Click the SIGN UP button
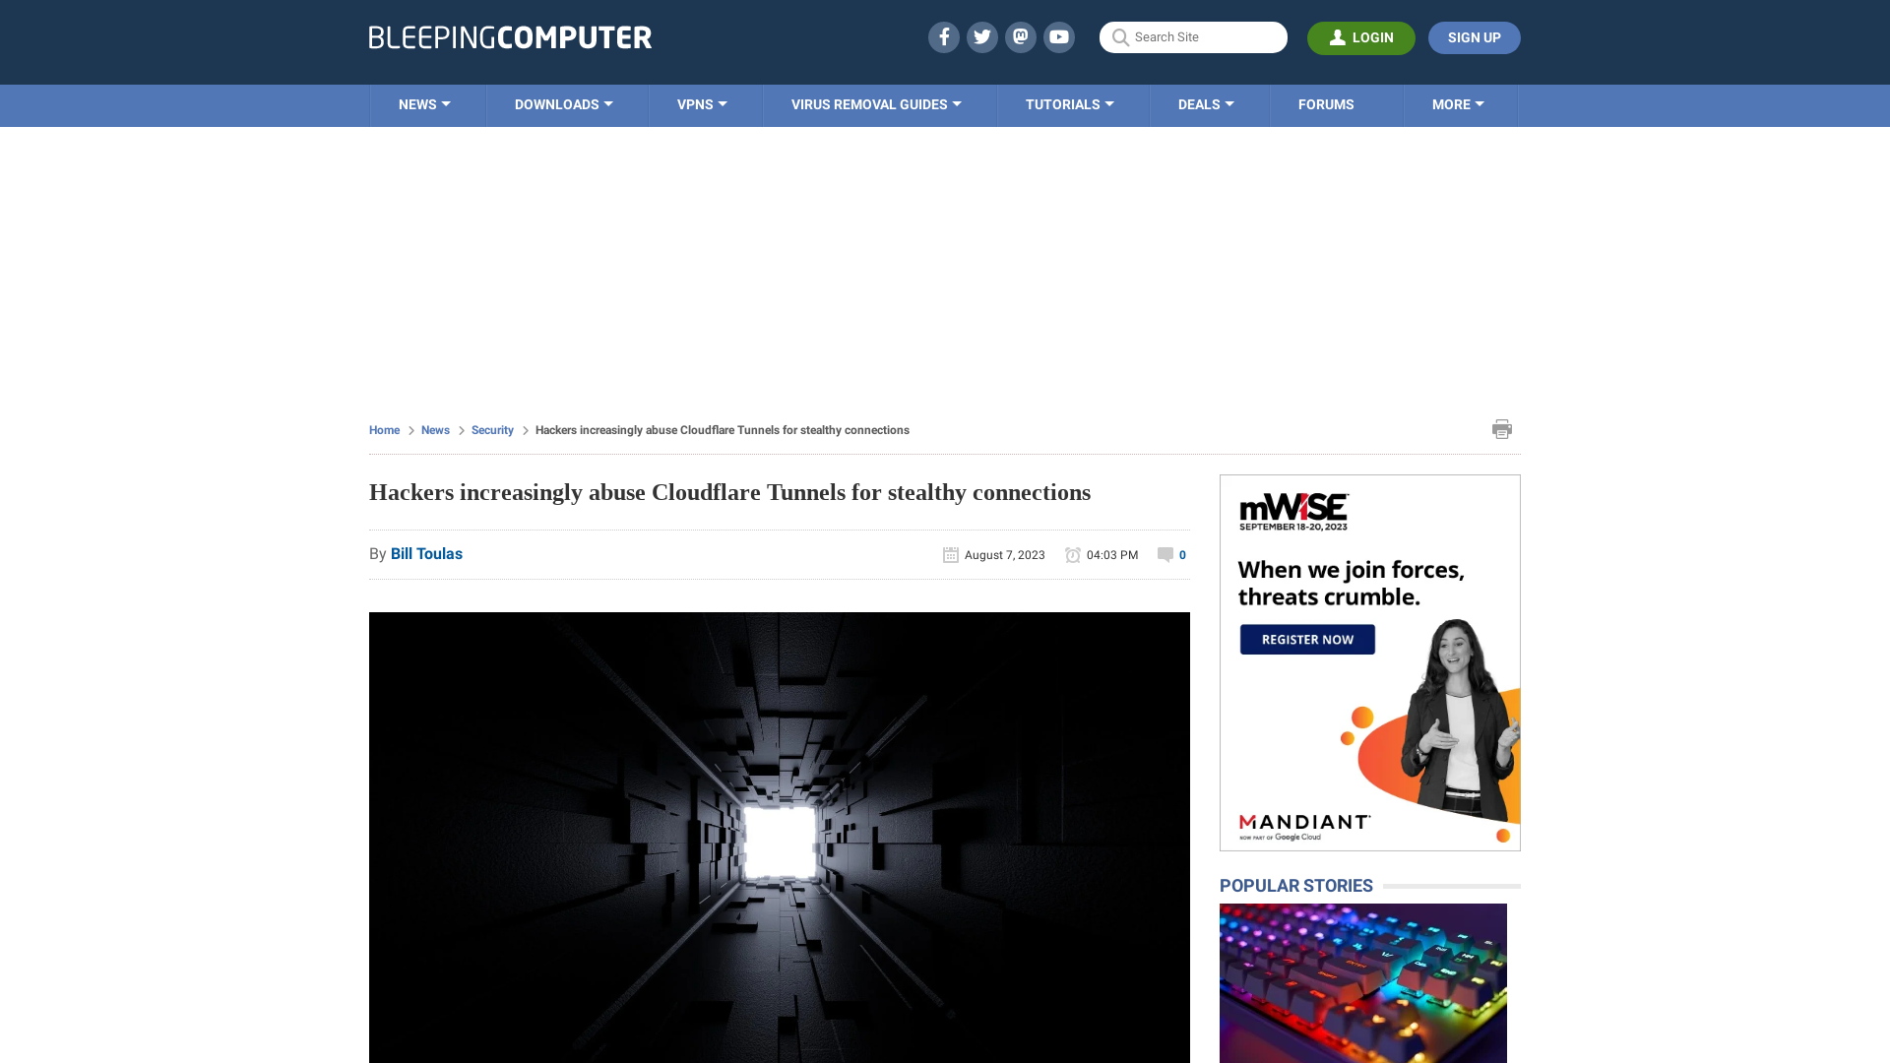Screen dimensions: 1890x1063 1475,36
